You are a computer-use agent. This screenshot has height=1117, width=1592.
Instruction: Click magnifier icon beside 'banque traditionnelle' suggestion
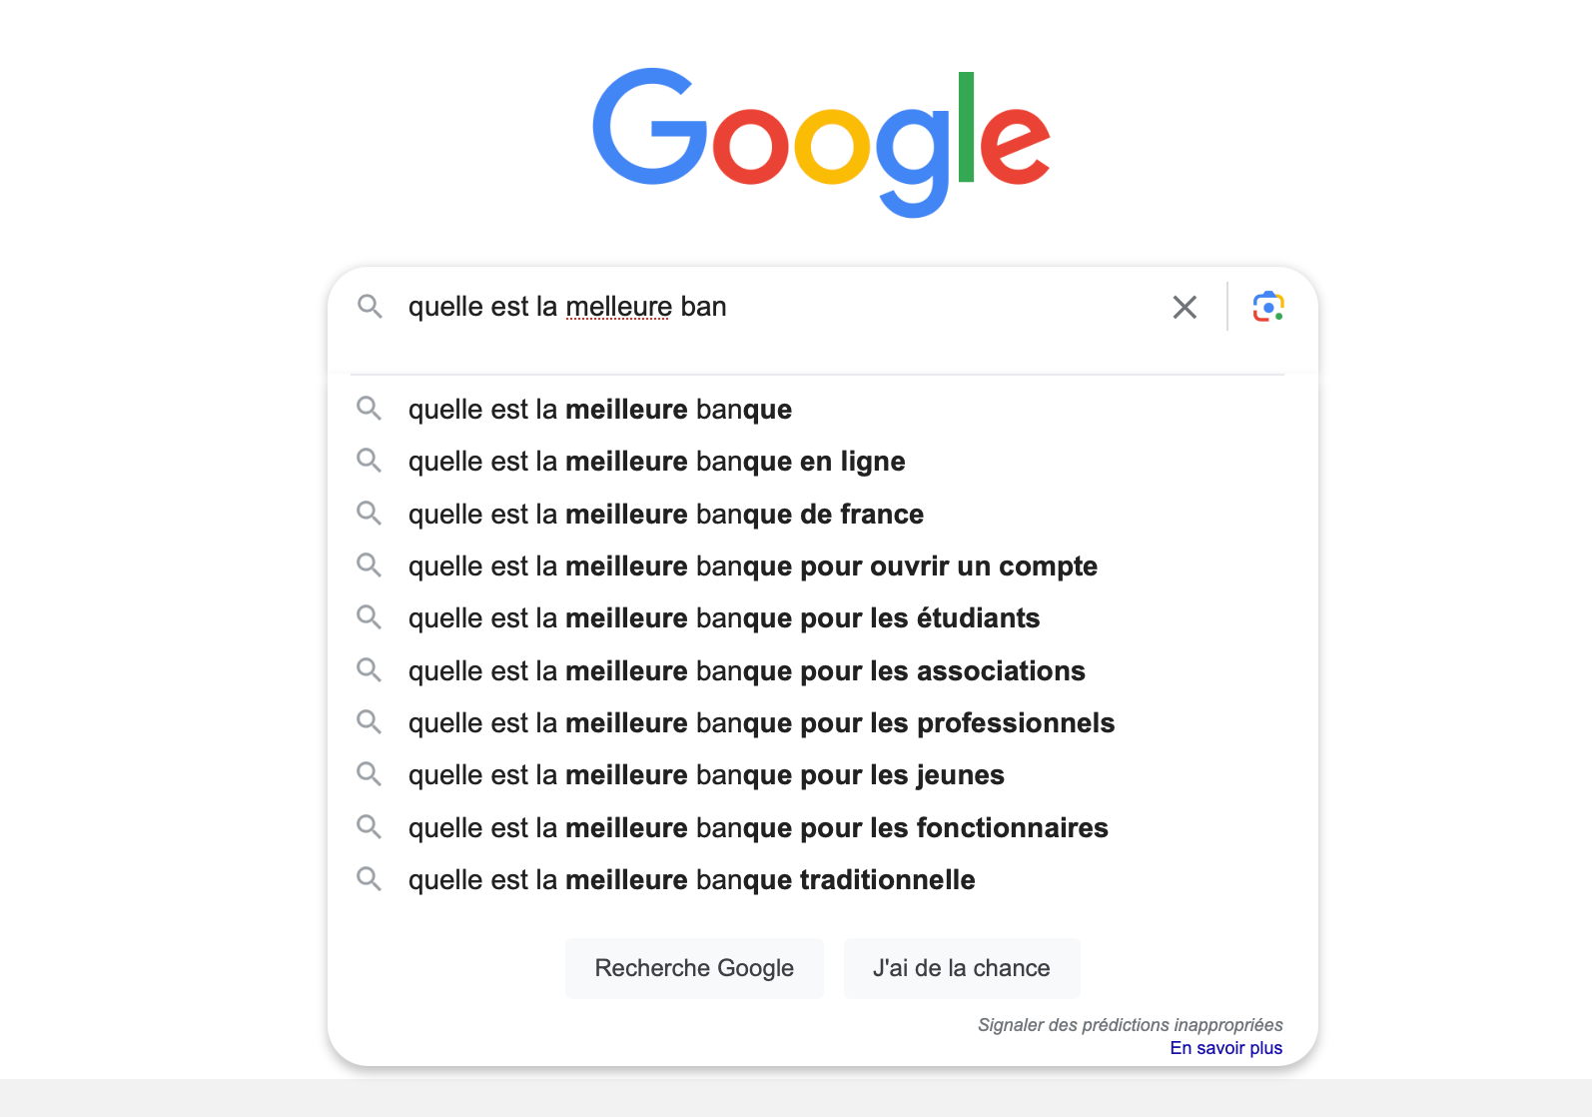click(370, 879)
